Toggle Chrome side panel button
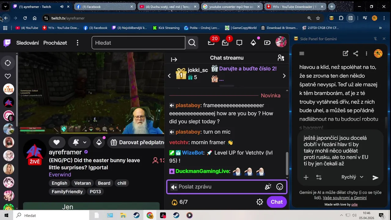The height and width of the screenshot is (220, 391). point(351,18)
